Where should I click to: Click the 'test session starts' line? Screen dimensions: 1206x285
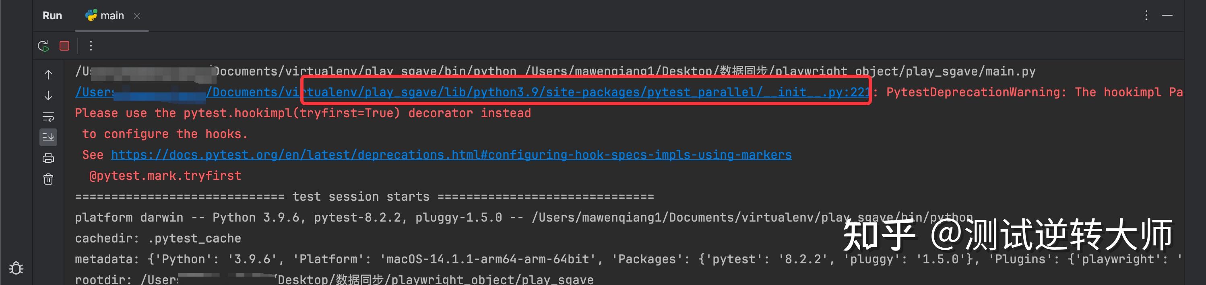(364, 197)
